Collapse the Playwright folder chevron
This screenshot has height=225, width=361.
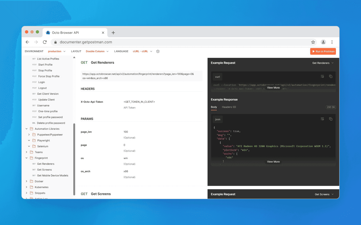point(29,140)
